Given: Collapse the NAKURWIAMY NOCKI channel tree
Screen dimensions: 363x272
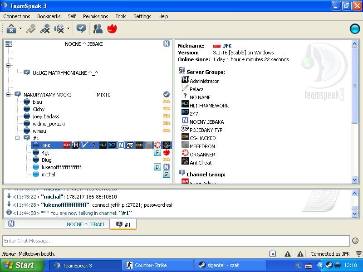Looking at the screenshot, I should (x=9, y=94).
